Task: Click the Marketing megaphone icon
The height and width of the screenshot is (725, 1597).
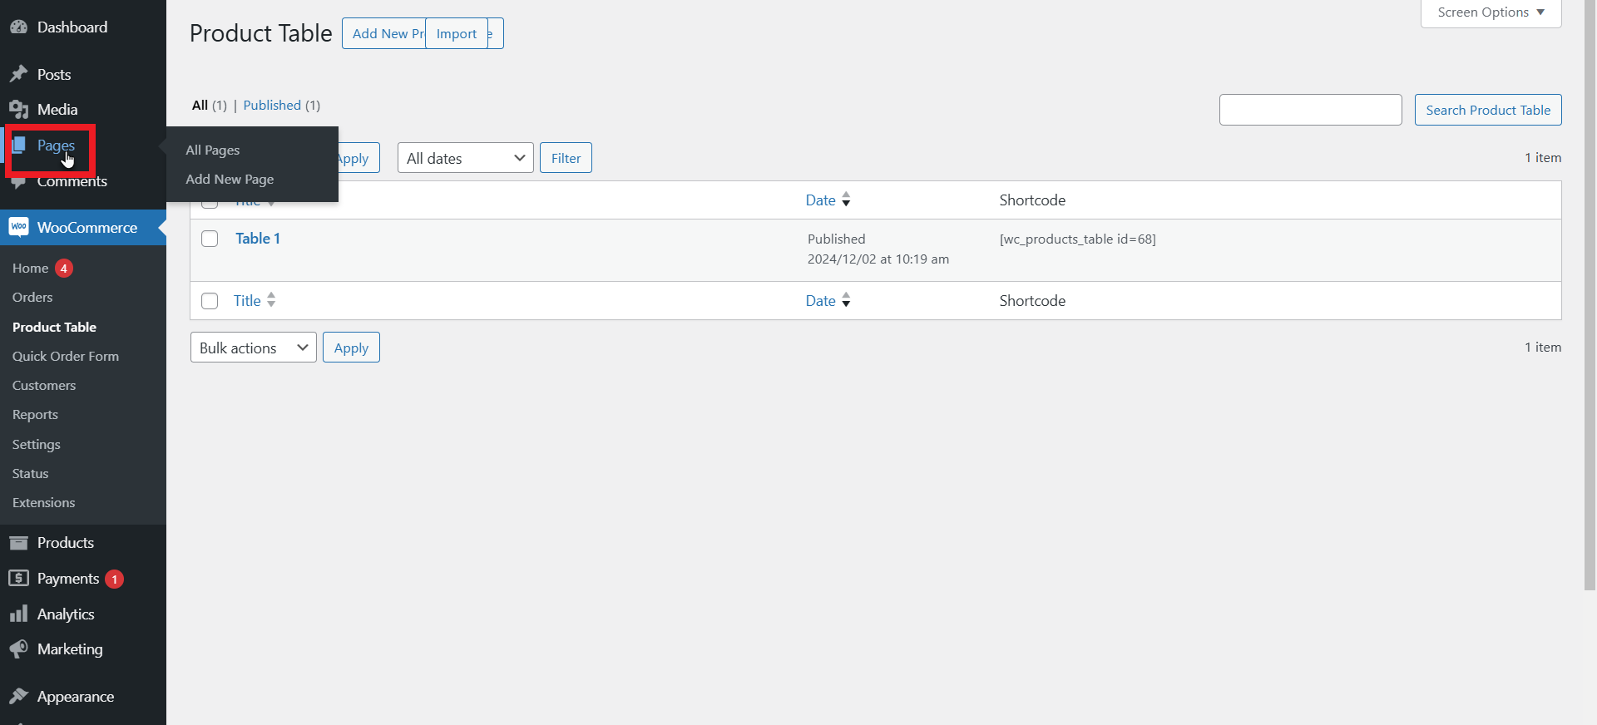Action: [18, 649]
